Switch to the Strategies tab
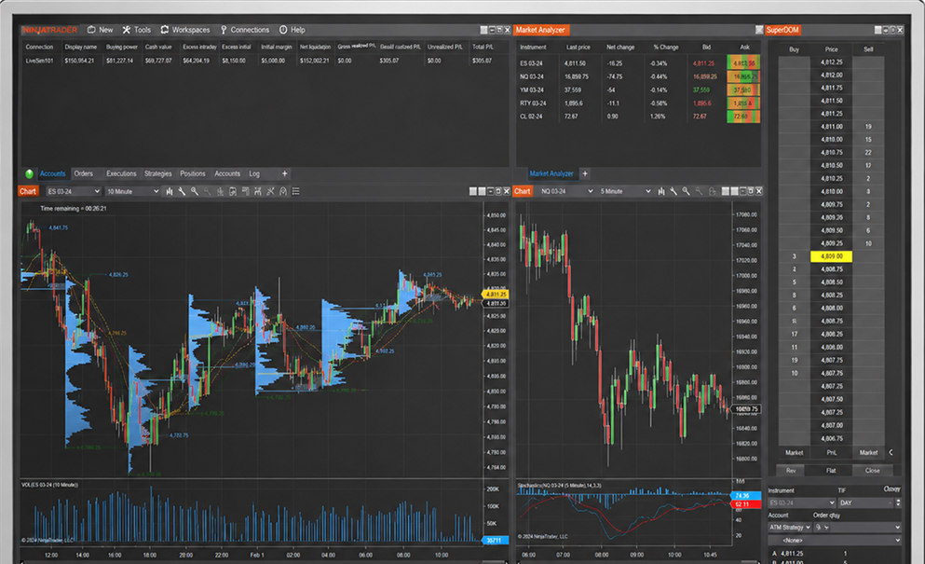The height and width of the screenshot is (564, 925). point(158,173)
